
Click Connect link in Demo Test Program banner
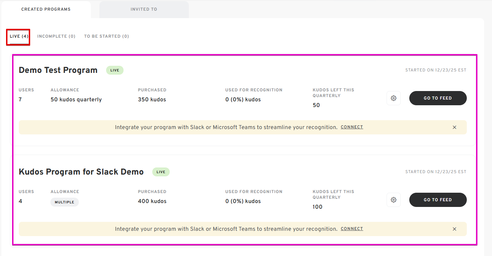pyautogui.click(x=352, y=127)
